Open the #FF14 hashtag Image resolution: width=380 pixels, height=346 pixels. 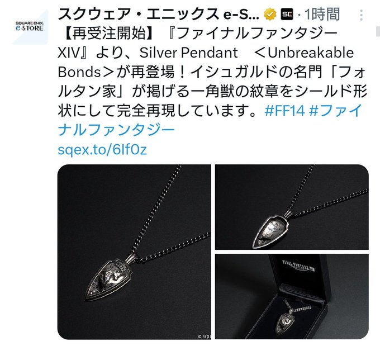point(284,111)
